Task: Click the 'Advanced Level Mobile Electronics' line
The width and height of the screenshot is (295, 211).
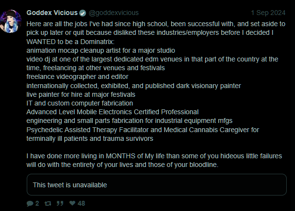Action: [112, 111]
